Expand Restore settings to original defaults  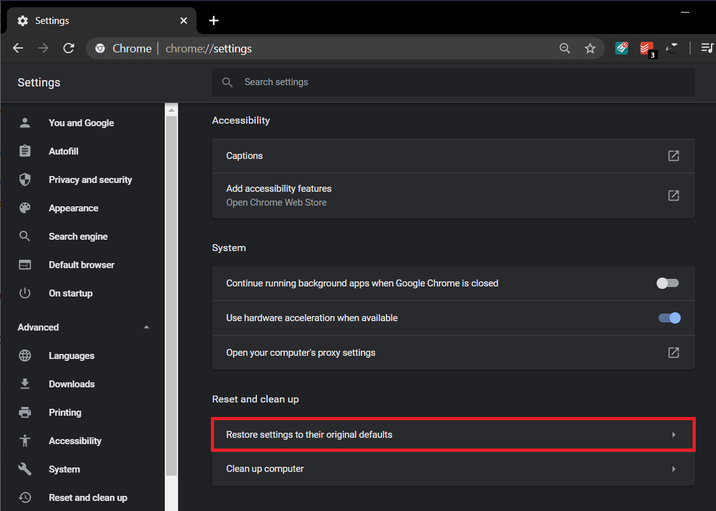453,435
